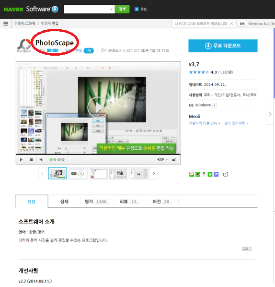Open the 평가 1380 tab
The image size is (275, 287).
[97, 202]
